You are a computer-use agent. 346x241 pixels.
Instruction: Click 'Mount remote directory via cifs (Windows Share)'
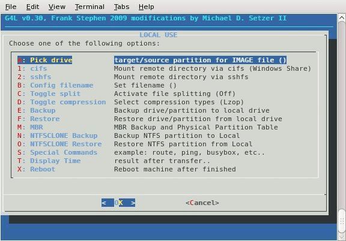[x=213, y=68]
